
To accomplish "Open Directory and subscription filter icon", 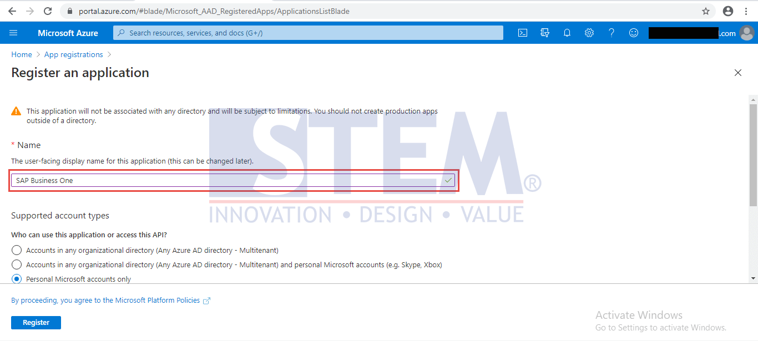I will [545, 33].
